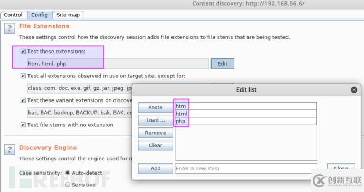This screenshot has height=192, width=364.
Task: Close the Edit list dialog
Action: 354,90
